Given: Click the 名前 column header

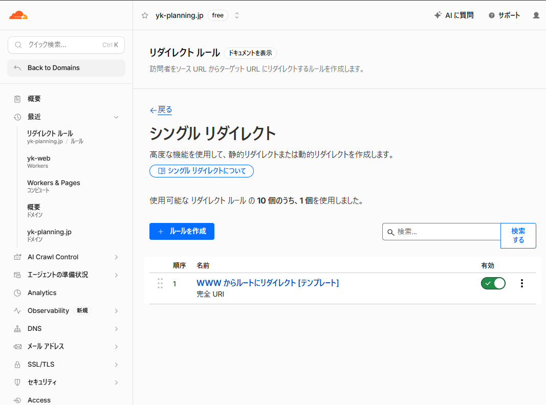Looking at the screenshot, I should pyautogui.click(x=203, y=265).
